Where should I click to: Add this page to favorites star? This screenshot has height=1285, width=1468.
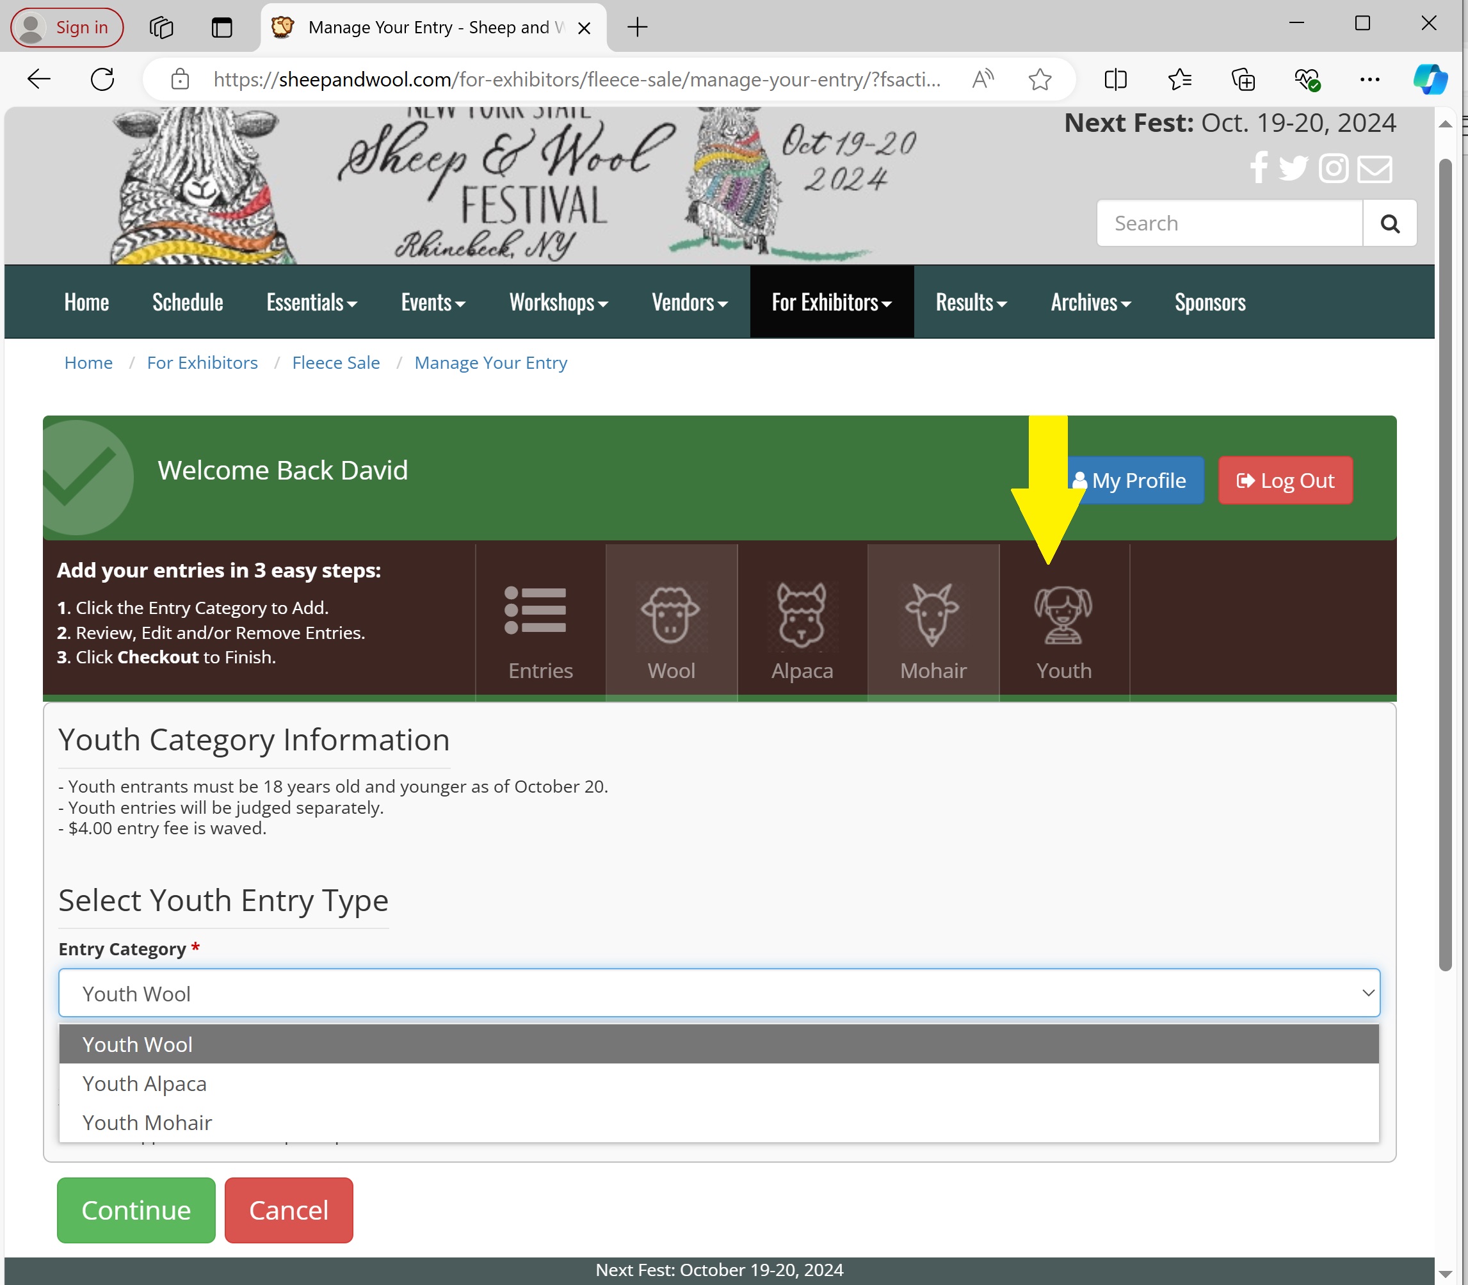[x=1039, y=79]
